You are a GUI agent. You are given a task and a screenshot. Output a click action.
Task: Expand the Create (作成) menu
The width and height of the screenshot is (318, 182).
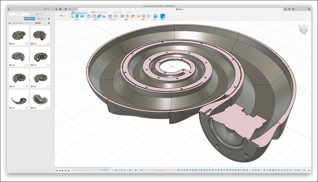[77, 20]
